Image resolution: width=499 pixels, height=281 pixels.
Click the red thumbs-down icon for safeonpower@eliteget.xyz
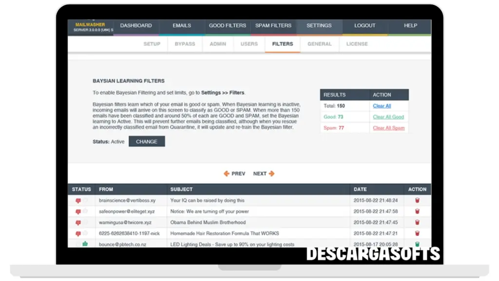(x=78, y=212)
